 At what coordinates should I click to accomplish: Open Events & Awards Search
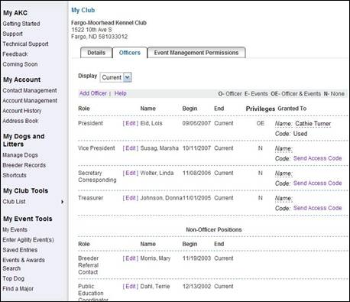pyautogui.click(x=24, y=265)
